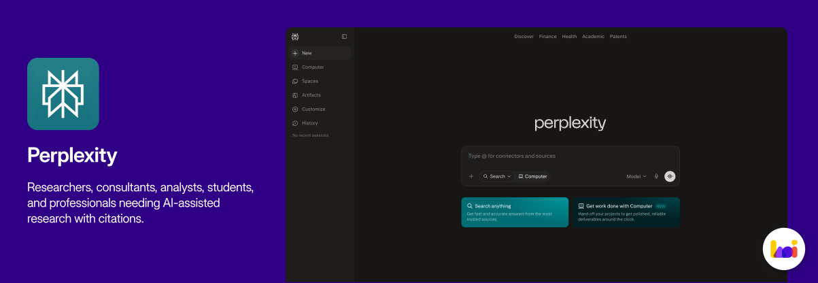This screenshot has width=818, height=283.
Task: Click the Perplexity logo in the sidebar
Action: 295,37
